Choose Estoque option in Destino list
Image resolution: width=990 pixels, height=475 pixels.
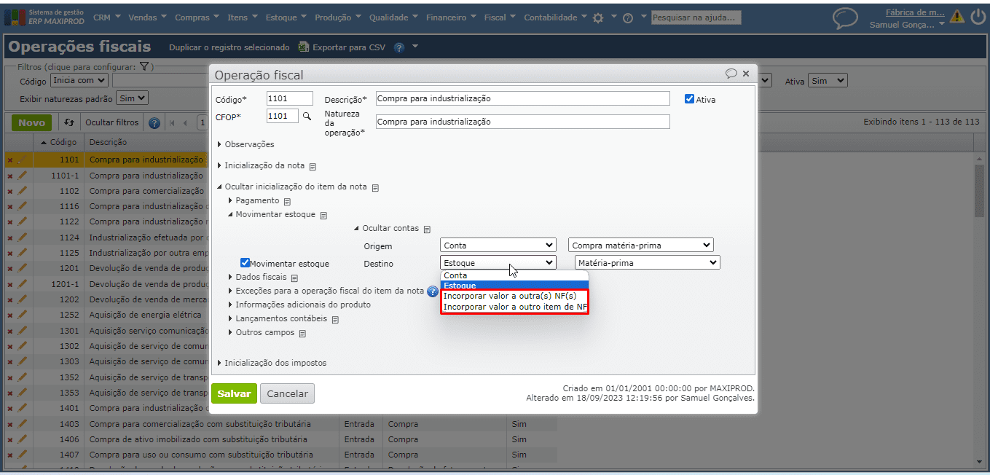point(514,286)
